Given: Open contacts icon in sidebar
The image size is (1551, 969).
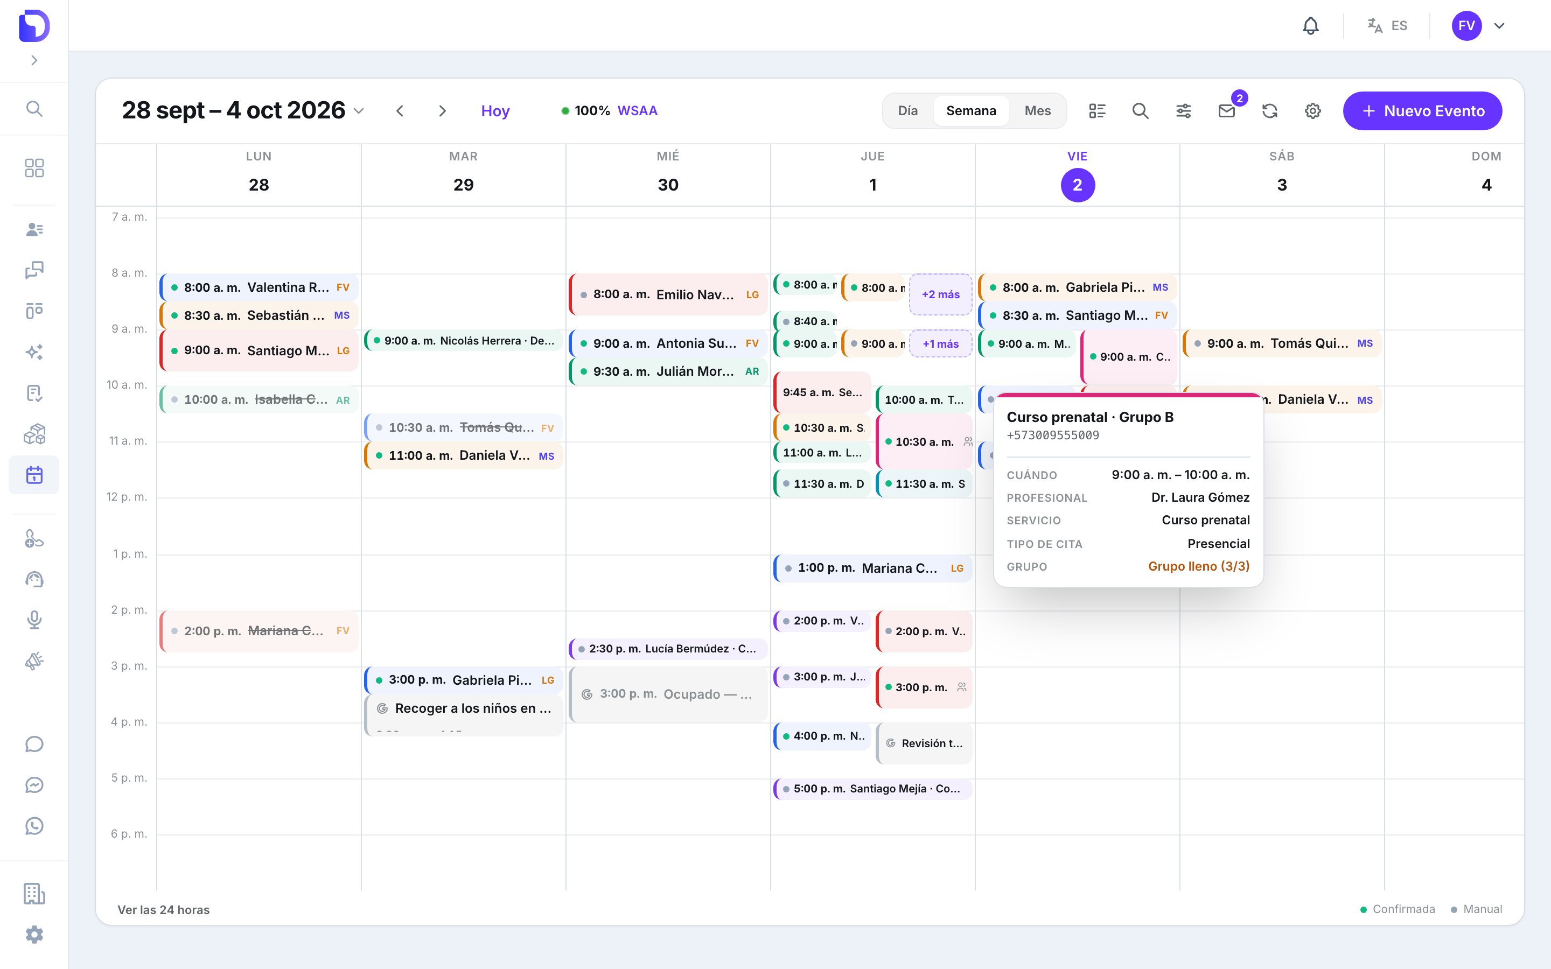Looking at the screenshot, I should click(34, 229).
